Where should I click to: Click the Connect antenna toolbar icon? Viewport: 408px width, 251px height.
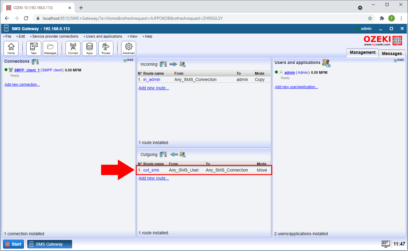pyautogui.click(x=73, y=48)
